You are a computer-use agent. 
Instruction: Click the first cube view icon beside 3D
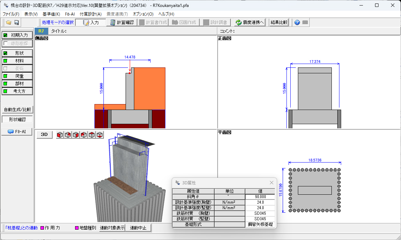[60, 135]
